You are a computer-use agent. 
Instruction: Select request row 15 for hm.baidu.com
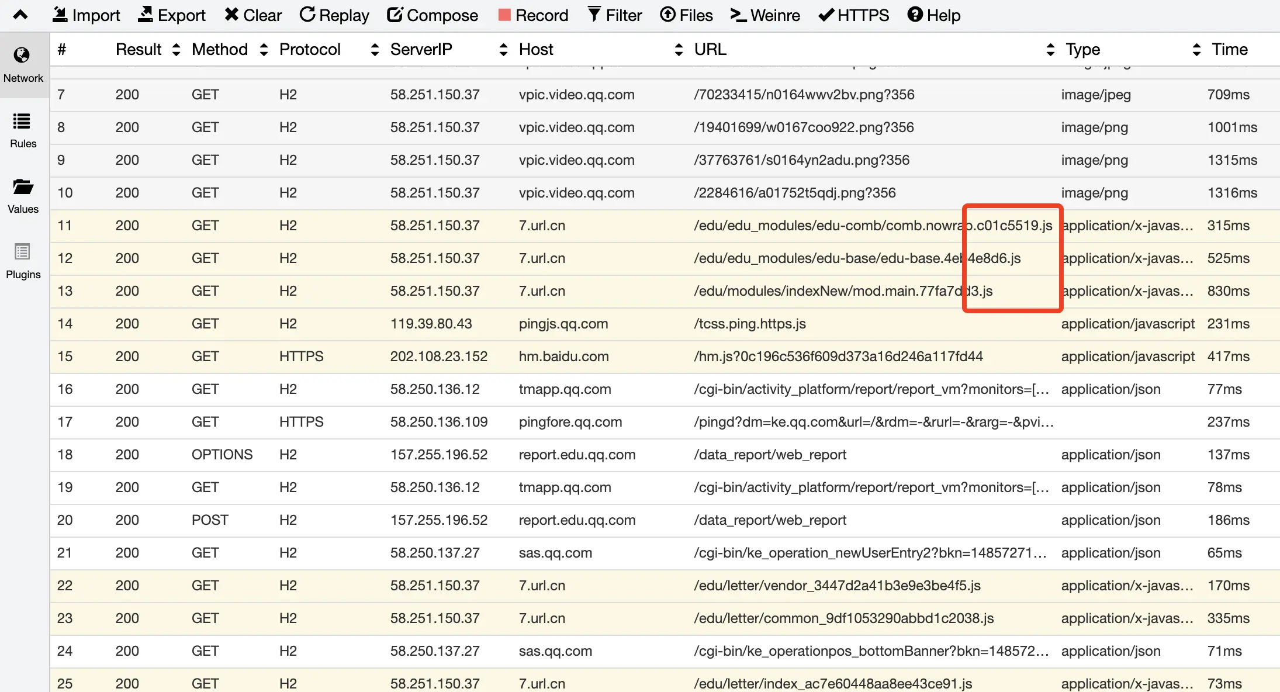pyautogui.click(x=563, y=357)
